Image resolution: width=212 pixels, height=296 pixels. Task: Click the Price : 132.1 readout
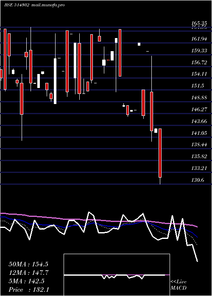tap(29, 290)
